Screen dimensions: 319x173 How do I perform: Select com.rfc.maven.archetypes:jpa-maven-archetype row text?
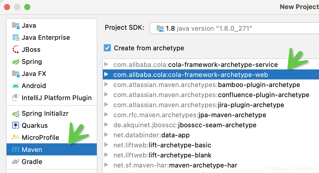pyautogui.click(x=190, y=115)
